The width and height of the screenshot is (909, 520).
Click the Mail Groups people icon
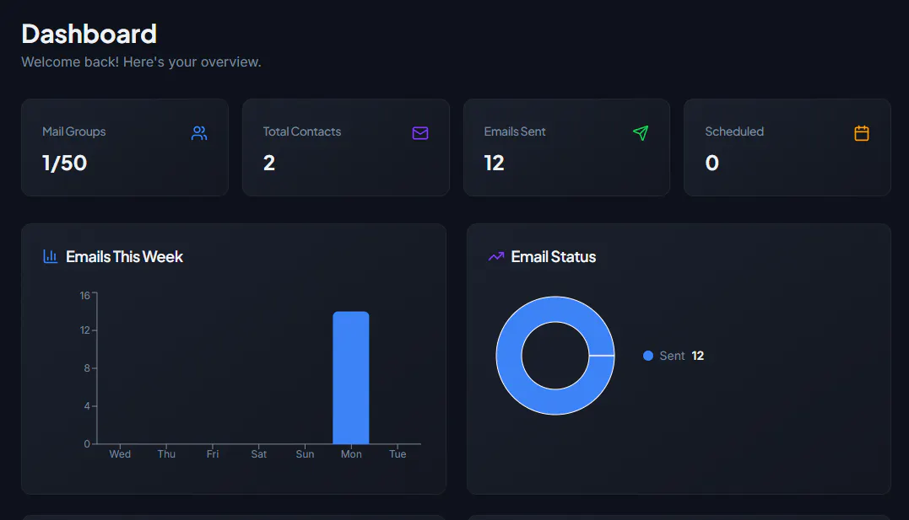coord(199,133)
